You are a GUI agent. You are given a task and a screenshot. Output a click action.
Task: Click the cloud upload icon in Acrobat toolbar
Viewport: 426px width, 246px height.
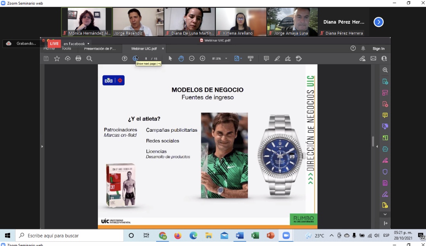coord(68,58)
